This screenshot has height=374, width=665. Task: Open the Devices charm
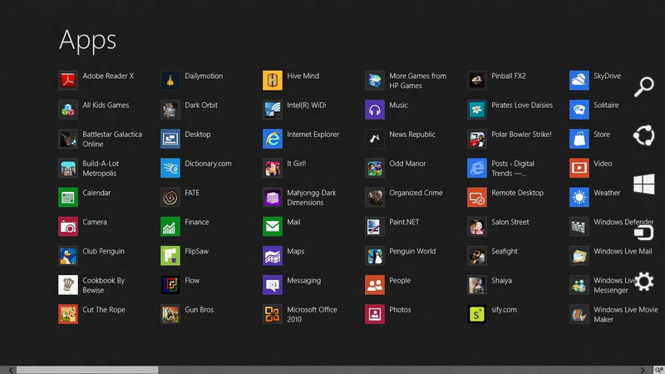[x=643, y=233]
